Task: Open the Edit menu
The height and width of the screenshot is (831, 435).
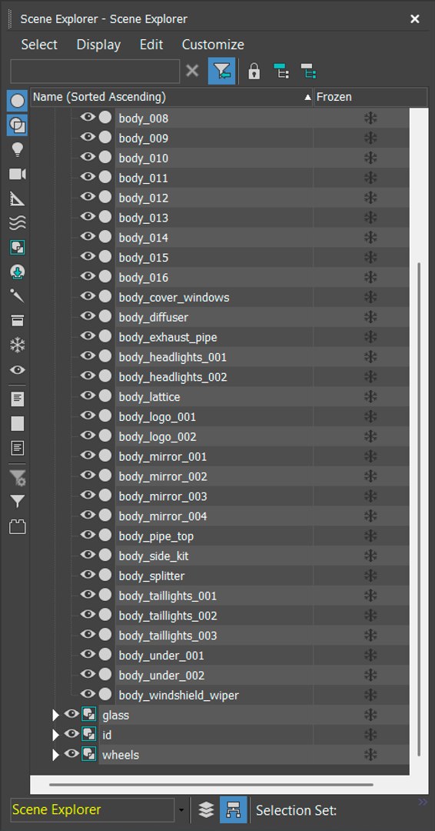Action: (151, 45)
